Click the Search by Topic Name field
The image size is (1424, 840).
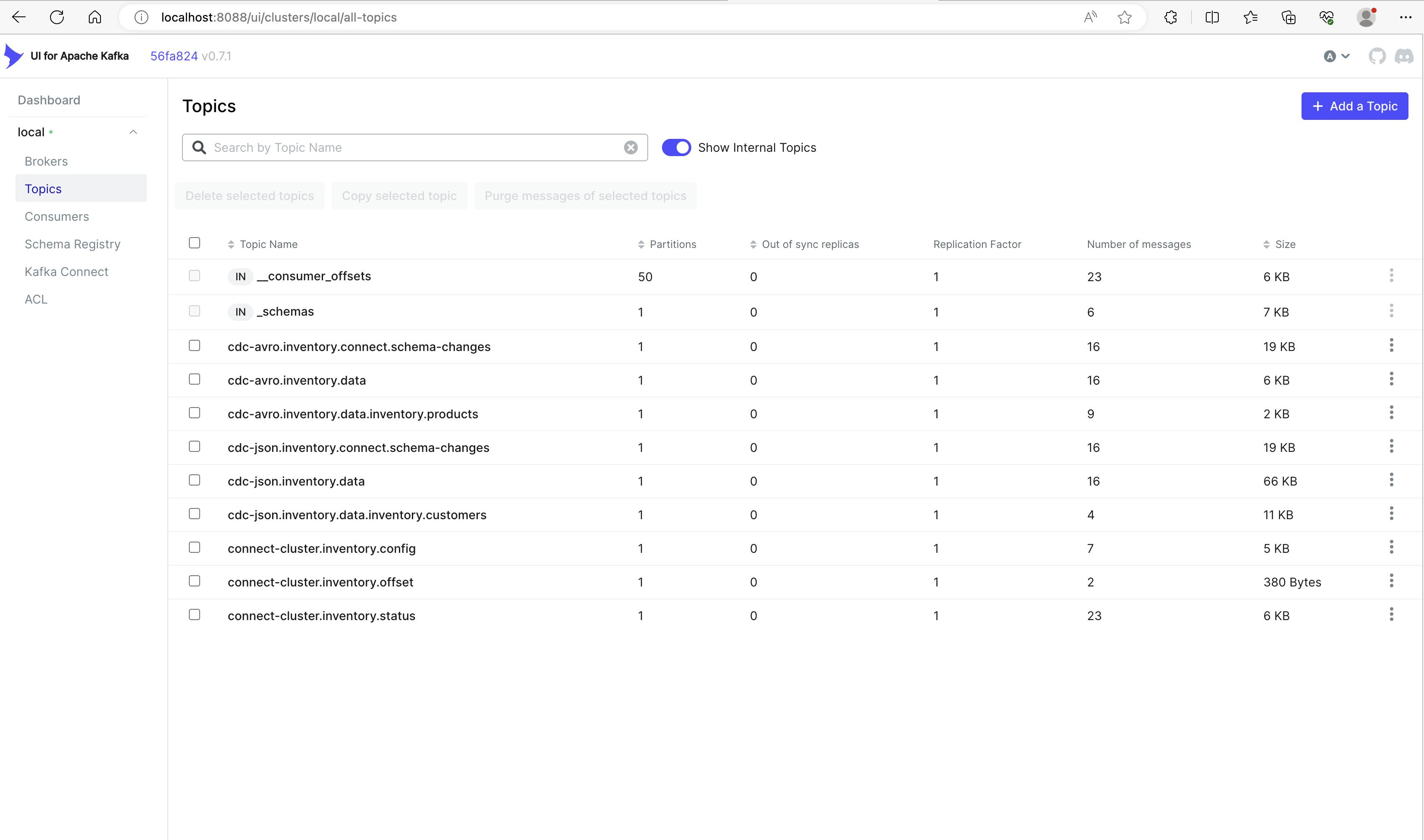(x=413, y=148)
